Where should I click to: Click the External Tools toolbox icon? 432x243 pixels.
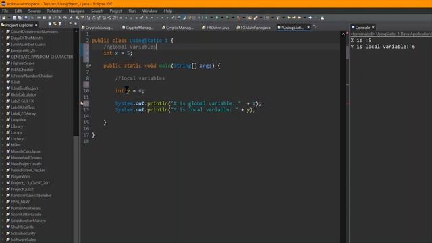pos(238,18)
